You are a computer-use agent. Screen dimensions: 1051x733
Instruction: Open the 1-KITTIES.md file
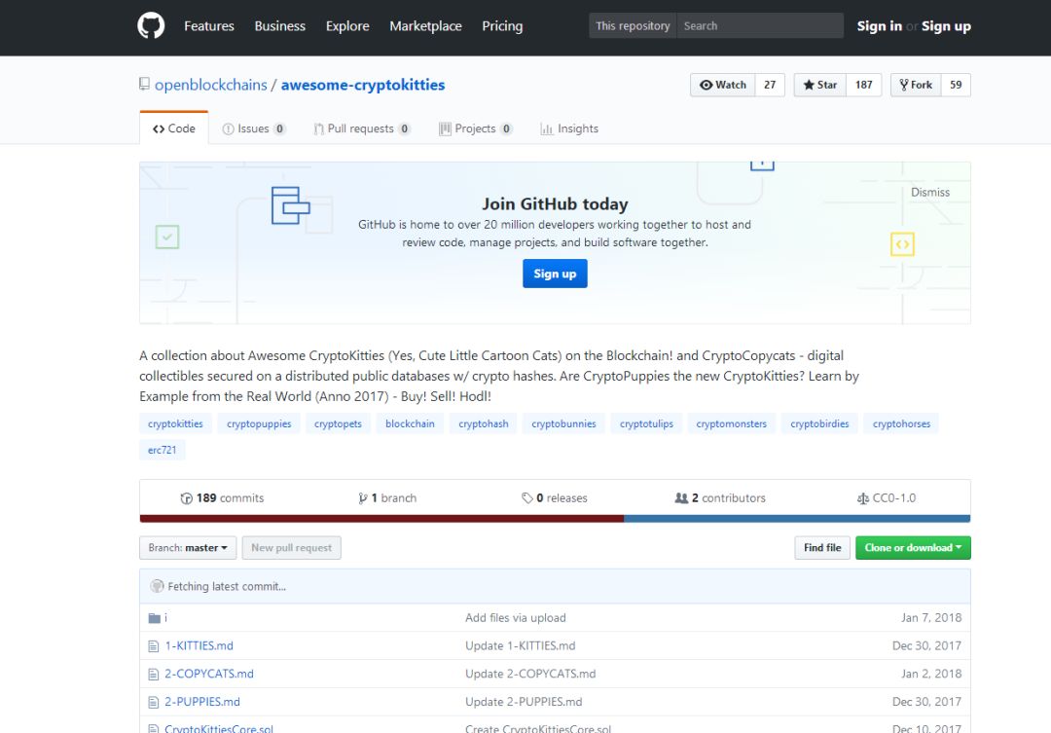(x=199, y=645)
